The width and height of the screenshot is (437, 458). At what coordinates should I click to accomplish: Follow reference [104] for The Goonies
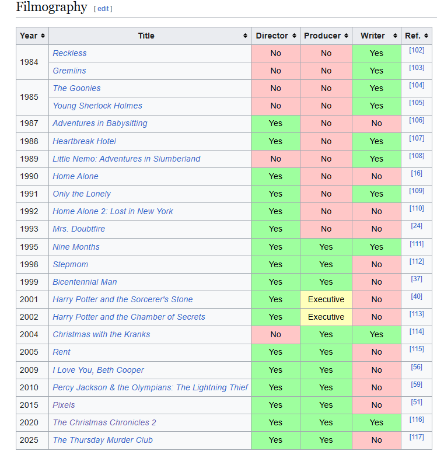417,85
